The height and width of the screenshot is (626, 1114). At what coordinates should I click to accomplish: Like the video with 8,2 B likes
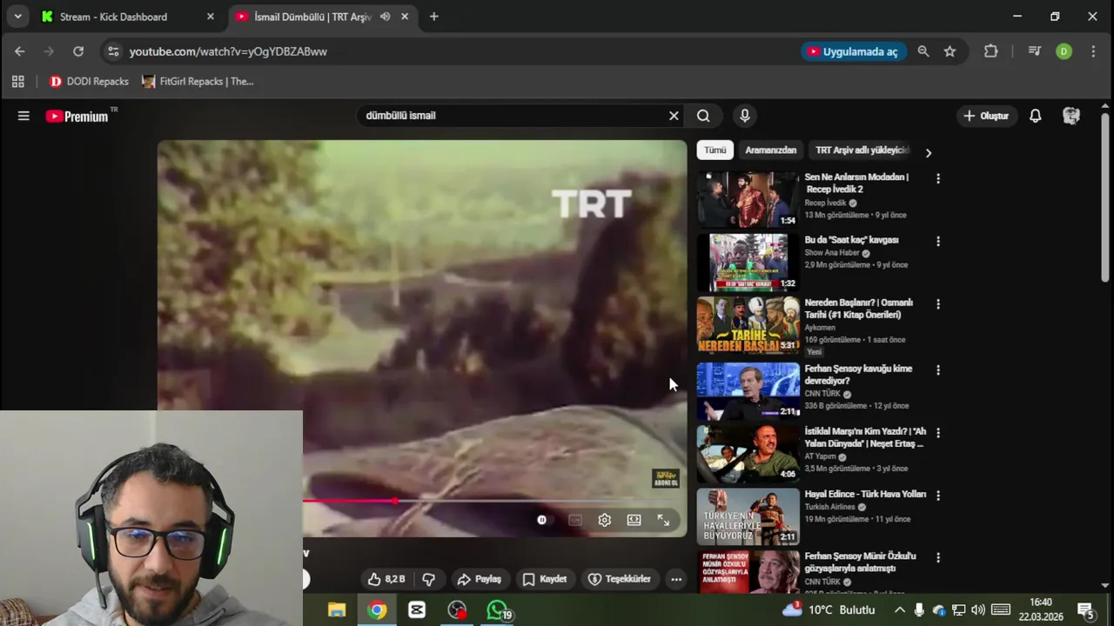click(x=386, y=579)
